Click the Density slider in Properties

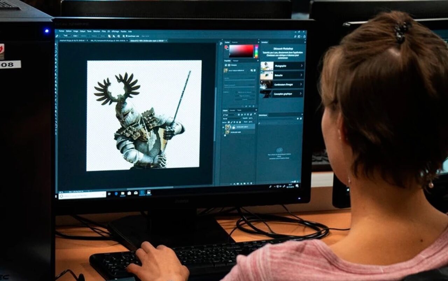(240, 80)
